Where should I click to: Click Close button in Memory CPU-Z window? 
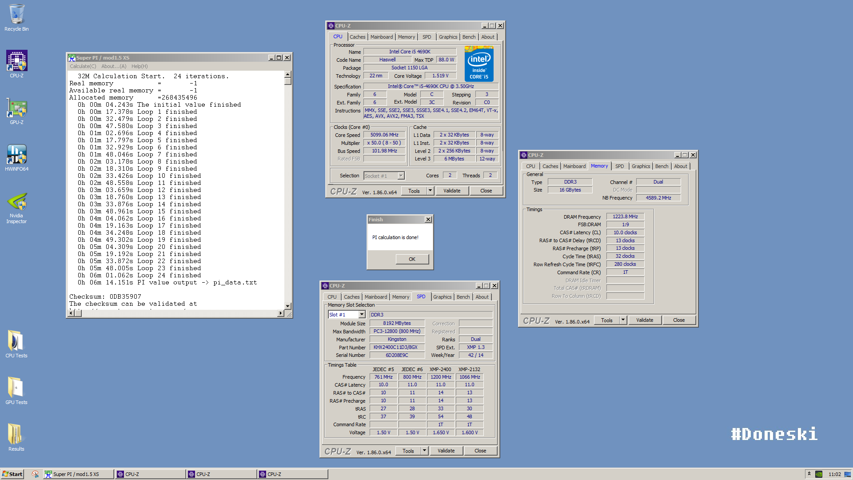pyautogui.click(x=679, y=320)
